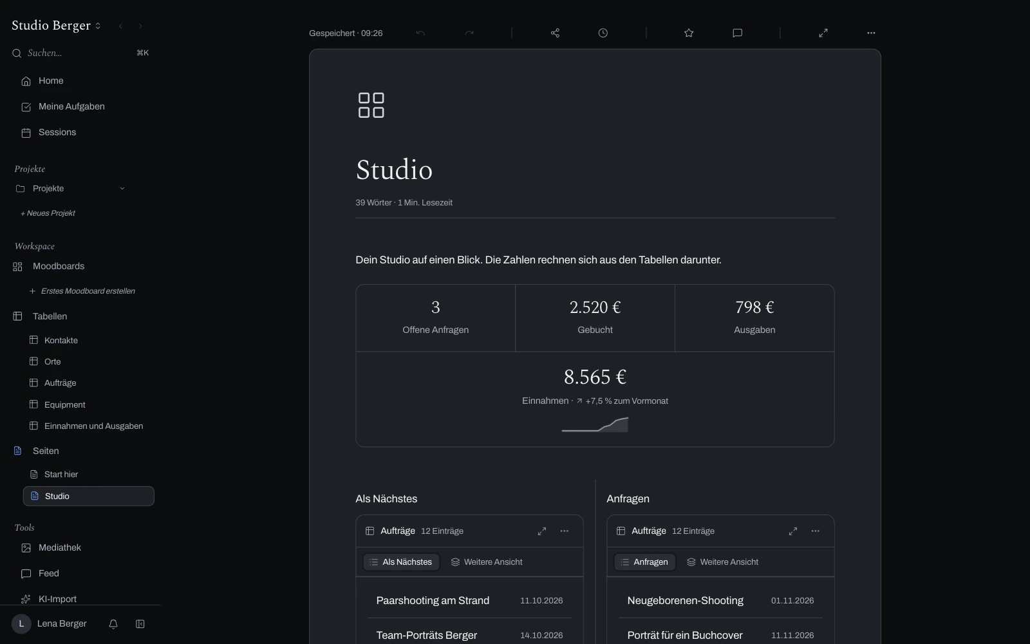Select the Als Nächstes view tab
This screenshot has height=644, width=1030.
click(x=401, y=562)
